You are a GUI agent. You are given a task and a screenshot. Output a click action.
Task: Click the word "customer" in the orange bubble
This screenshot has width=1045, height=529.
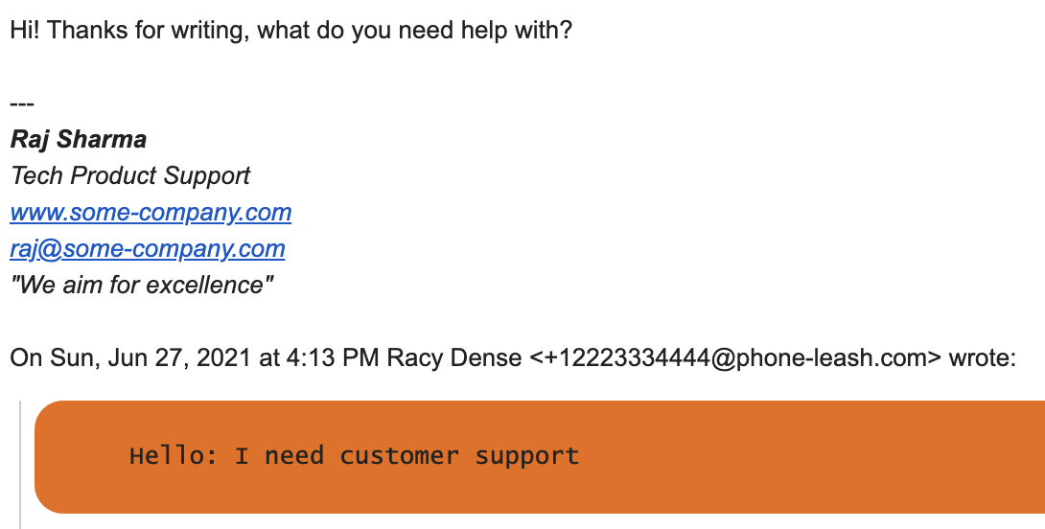(x=399, y=456)
